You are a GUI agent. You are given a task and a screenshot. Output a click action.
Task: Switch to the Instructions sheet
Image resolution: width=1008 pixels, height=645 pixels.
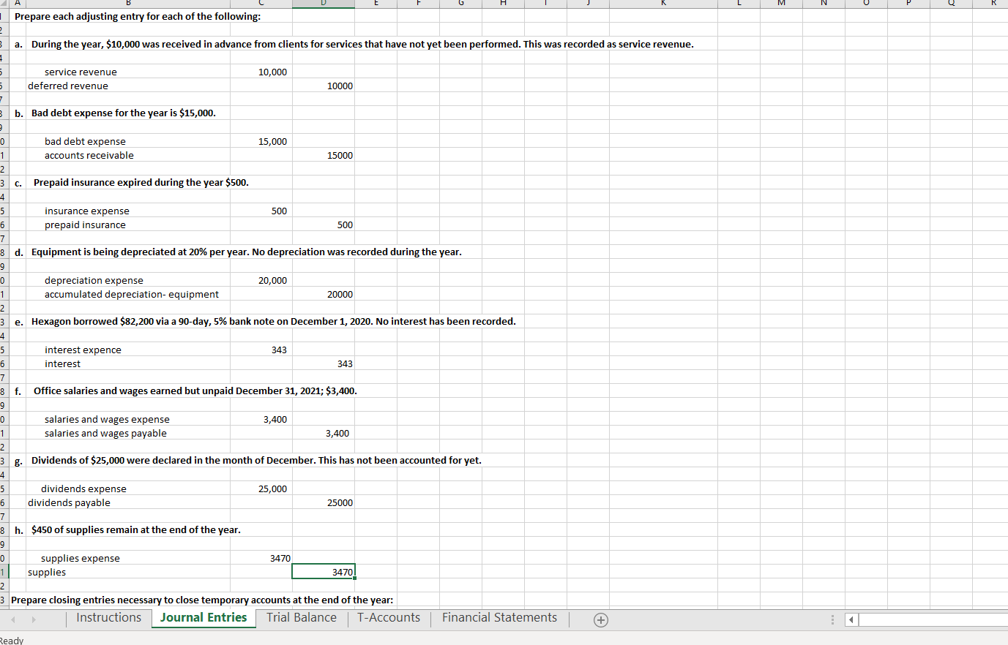(108, 618)
